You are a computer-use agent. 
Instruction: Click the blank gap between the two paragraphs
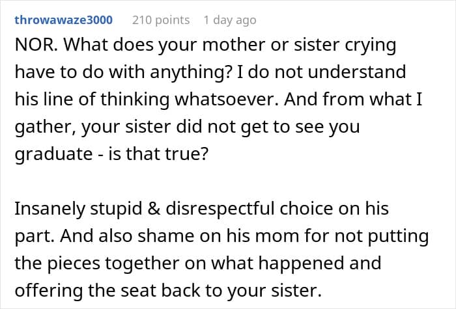(x=228, y=181)
